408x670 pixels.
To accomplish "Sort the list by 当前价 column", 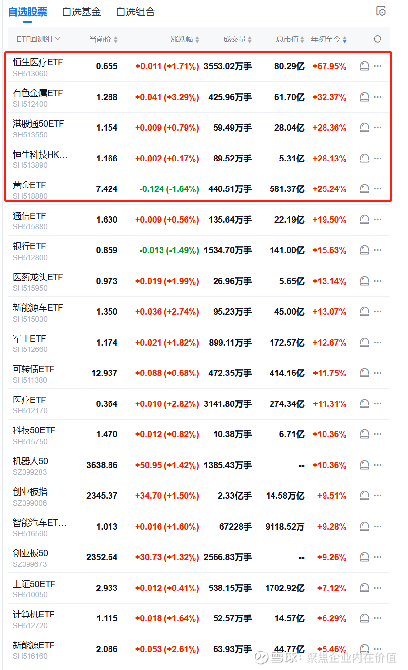I will click(x=103, y=39).
